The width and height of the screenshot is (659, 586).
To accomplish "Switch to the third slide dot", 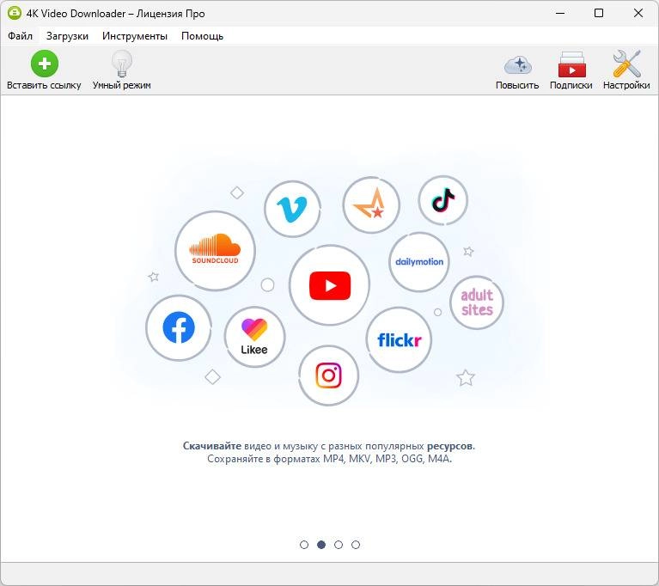I will tap(339, 545).
